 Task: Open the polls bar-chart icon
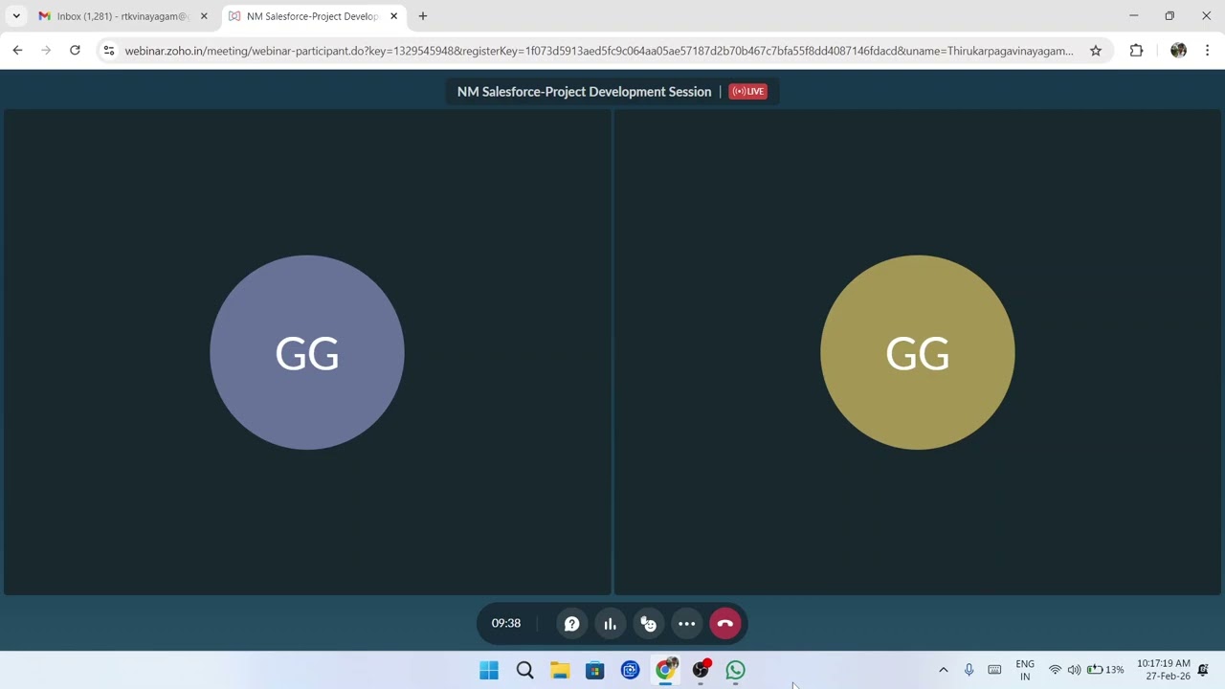pyautogui.click(x=610, y=624)
